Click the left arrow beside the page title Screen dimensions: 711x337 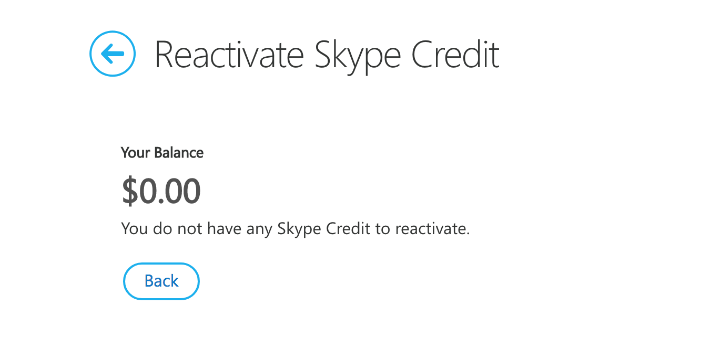pos(113,54)
